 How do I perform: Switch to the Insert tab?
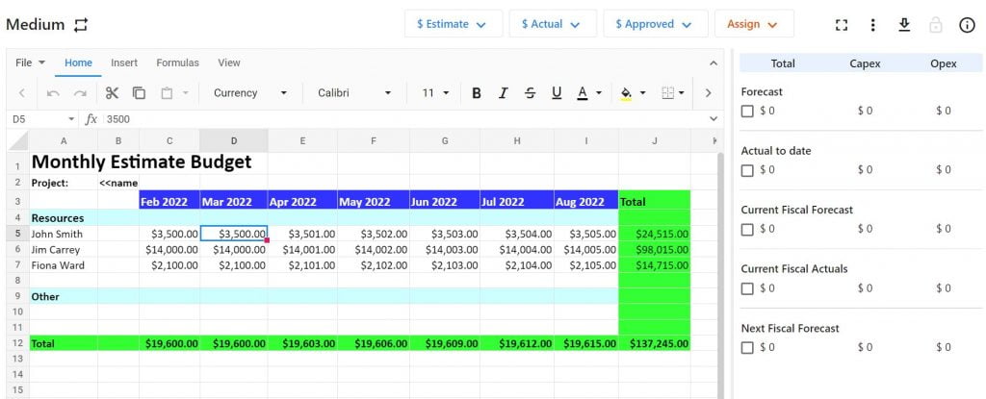click(x=124, y=62)
